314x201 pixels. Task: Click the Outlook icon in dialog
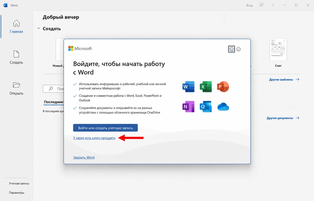pyautogui.click(x=206, y=106)
